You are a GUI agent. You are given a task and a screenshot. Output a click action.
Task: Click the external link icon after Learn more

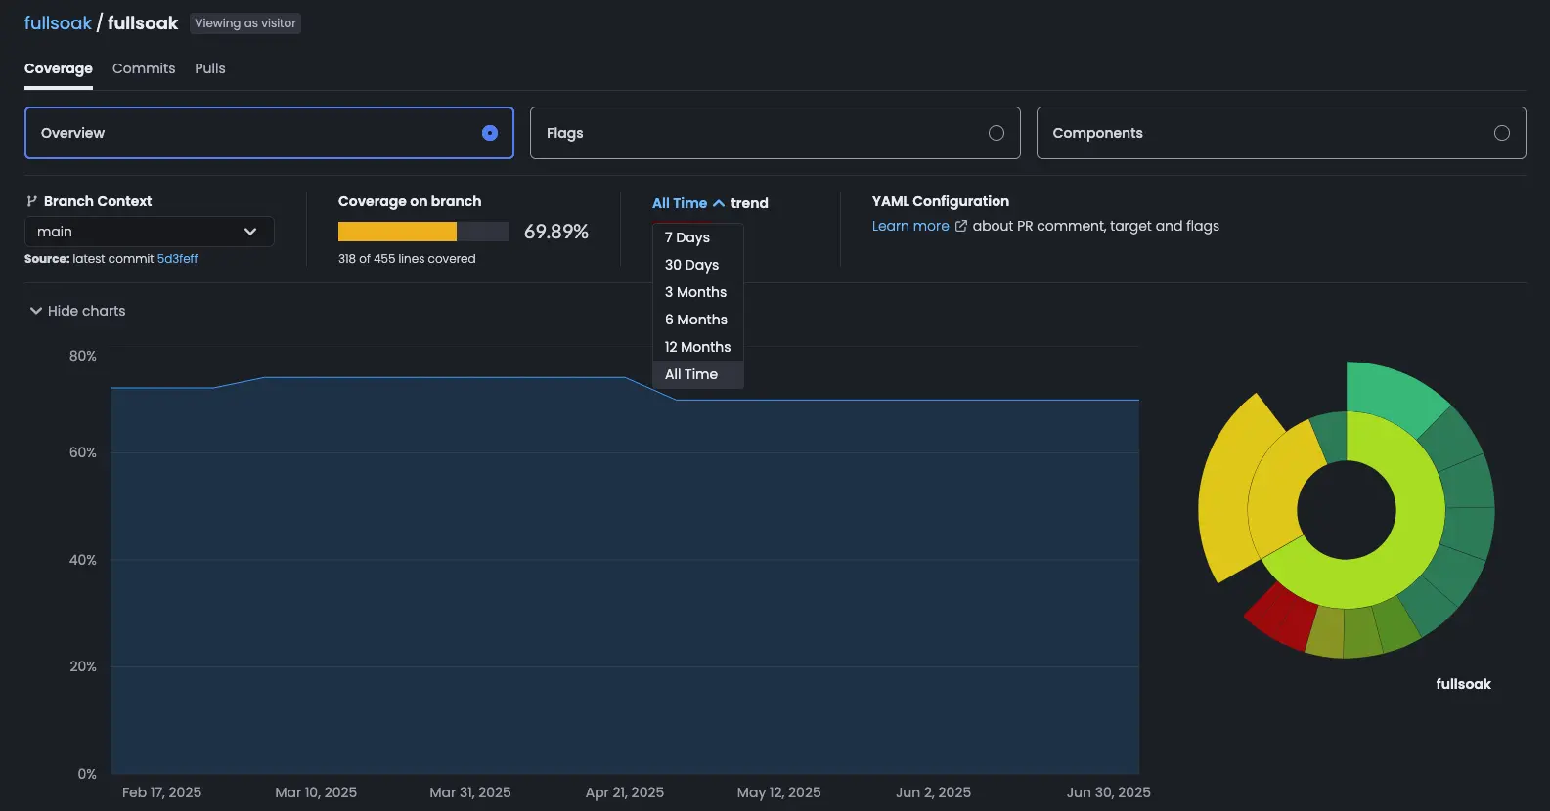pyautogui.click(x=960, y=226)
